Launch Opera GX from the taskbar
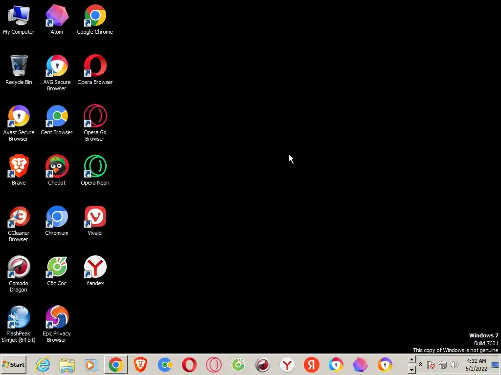The height and width of the screenshot is (375, 501). pyautogui.click(x=214, y=364)
